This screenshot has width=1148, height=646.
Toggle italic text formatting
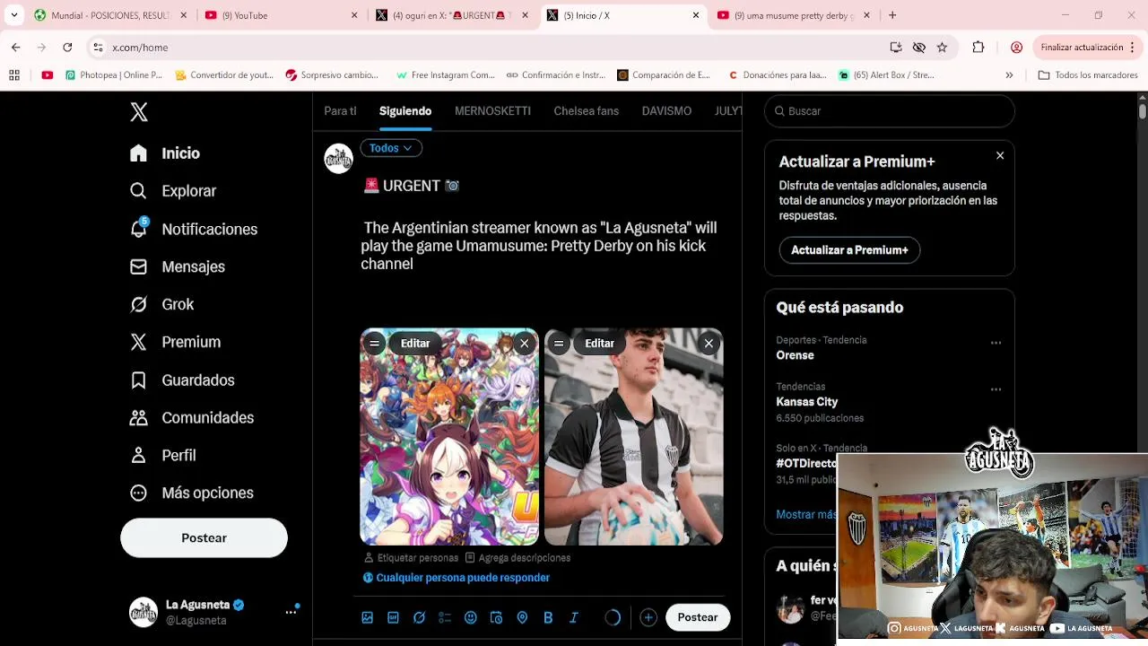pos(574,617)
